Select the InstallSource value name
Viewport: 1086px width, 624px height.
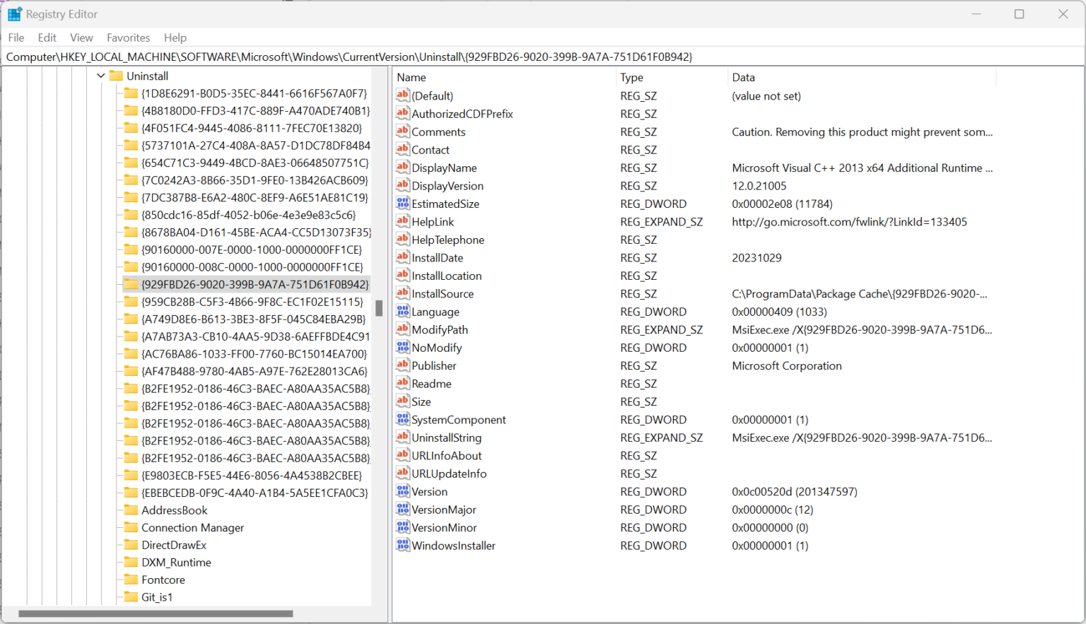pyautogui.click(x=443, y=294)
